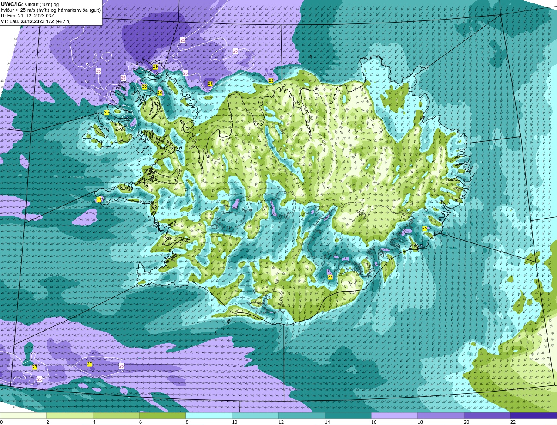Click the dark indigo legend swatch above 22
This screenshot has width=557, height=425.
[534, 415]
